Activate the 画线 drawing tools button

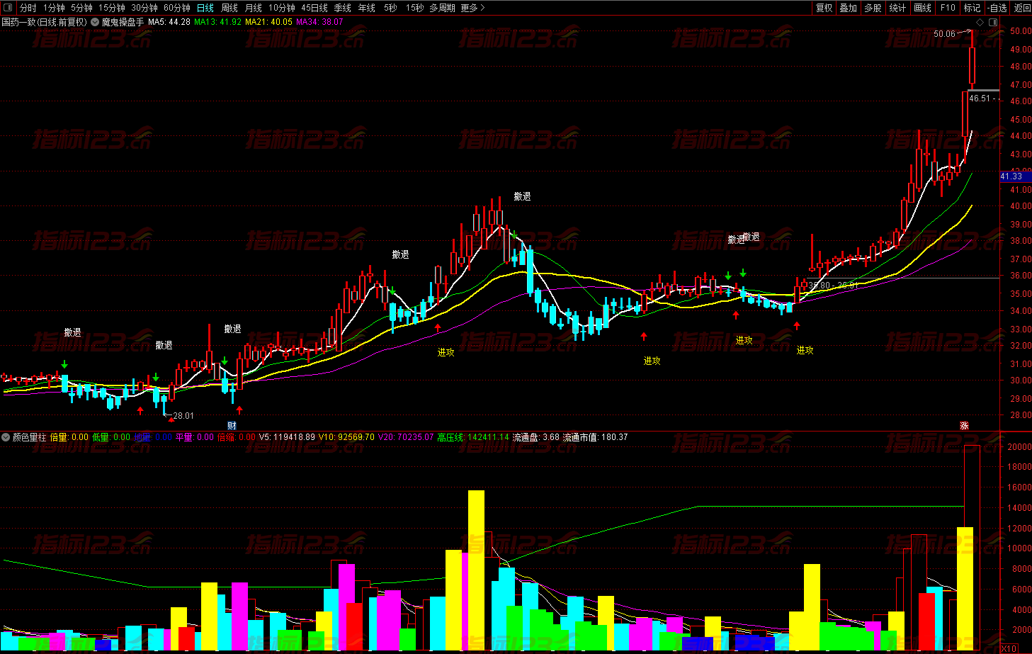pyautogui.click(x=923, y=8)
